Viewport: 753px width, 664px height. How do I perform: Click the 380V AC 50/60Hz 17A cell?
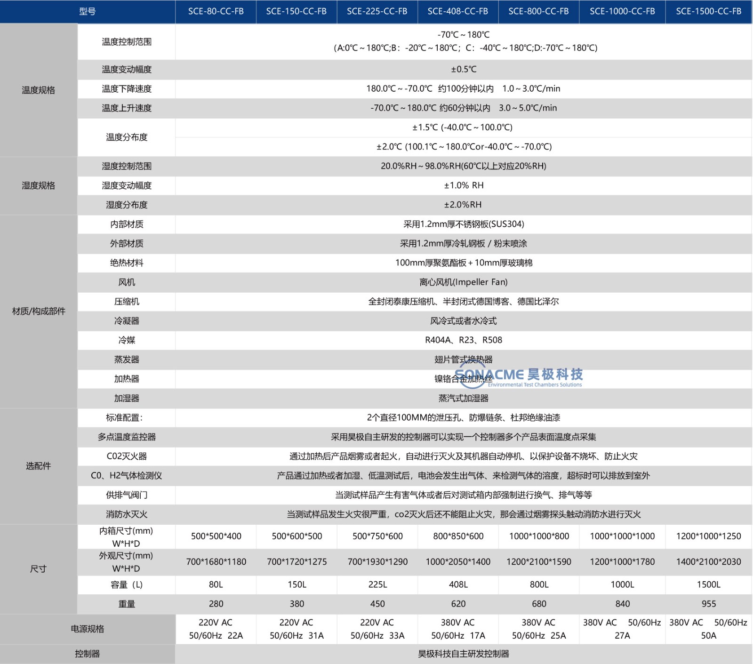[458, 629]
